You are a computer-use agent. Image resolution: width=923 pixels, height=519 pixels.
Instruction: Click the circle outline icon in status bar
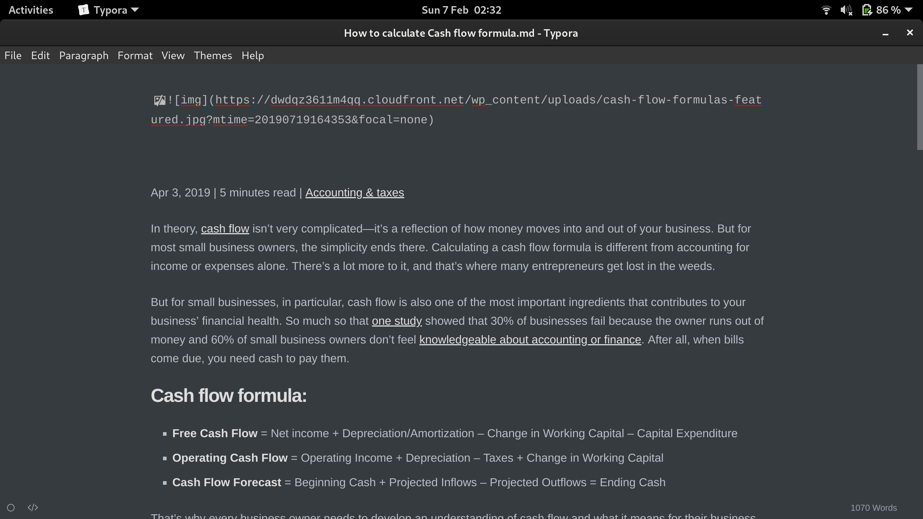pos(11,507)
